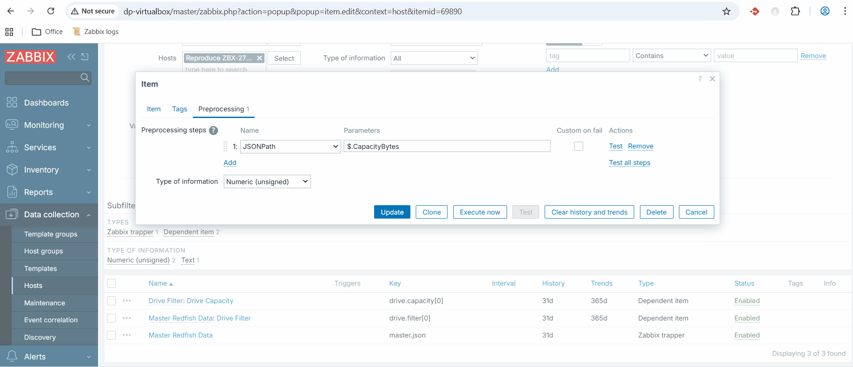Viewport: 853px width, 367px height.
Task: Collapse the sidebar with double-arrow icon
Action: coord(71,57)
